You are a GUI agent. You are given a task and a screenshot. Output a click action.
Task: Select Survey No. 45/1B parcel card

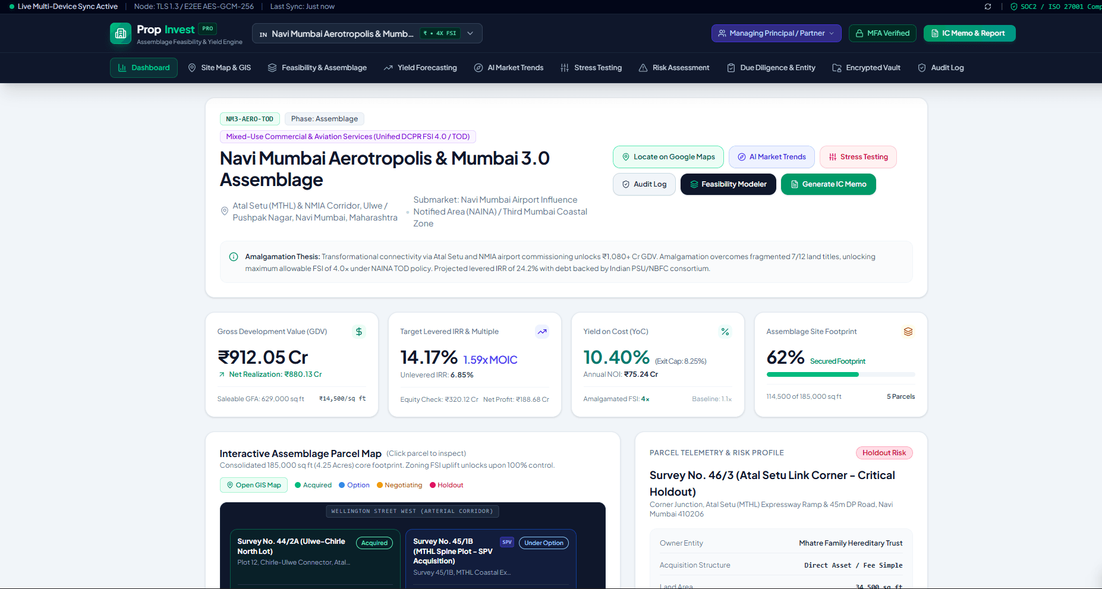[491, 559]
